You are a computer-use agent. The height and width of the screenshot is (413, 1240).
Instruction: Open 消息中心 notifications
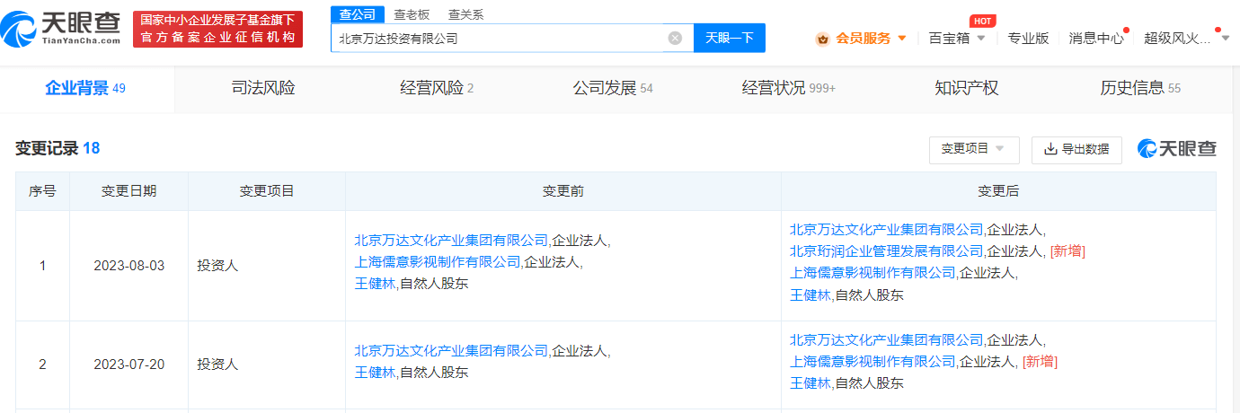(x=1096, y=38)
